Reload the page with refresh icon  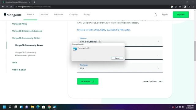[x=11, y=7]
